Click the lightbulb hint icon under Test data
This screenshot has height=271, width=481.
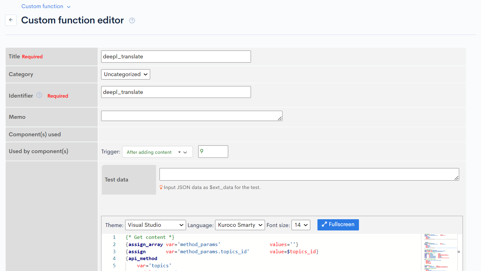tap(161, 187)
